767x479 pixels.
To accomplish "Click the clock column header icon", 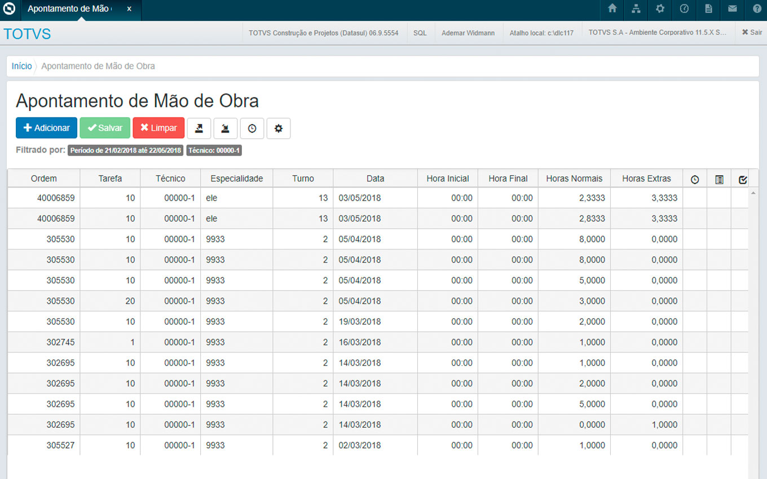I will 695,179.
